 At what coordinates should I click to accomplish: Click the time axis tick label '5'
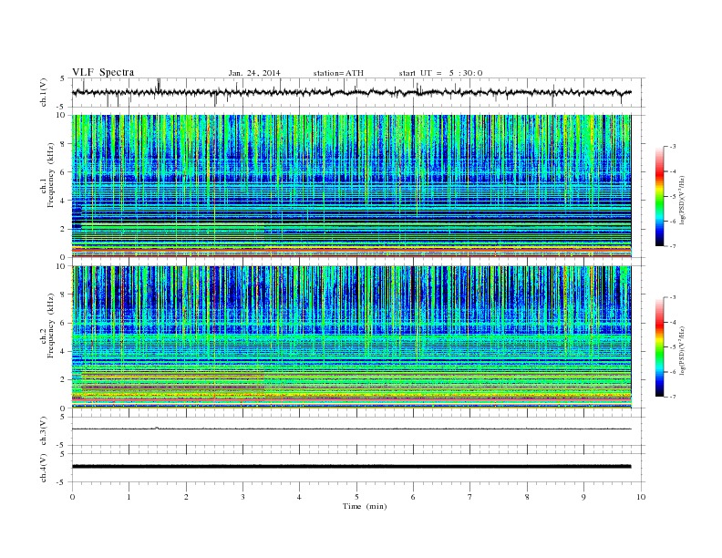pyautogui.click(x=356, y=497)
